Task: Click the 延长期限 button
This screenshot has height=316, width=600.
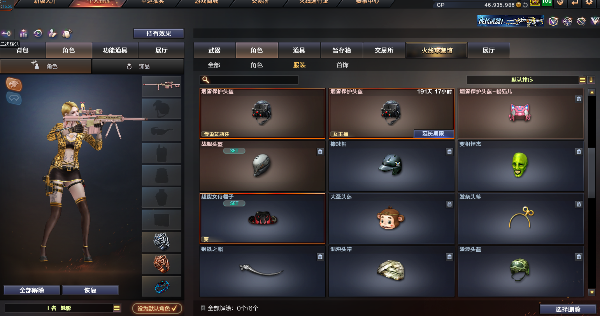Action: [433, 134]
